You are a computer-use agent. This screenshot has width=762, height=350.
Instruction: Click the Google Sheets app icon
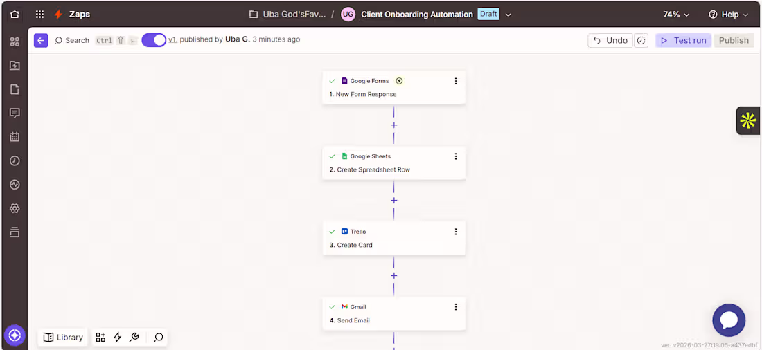(344, 156)
